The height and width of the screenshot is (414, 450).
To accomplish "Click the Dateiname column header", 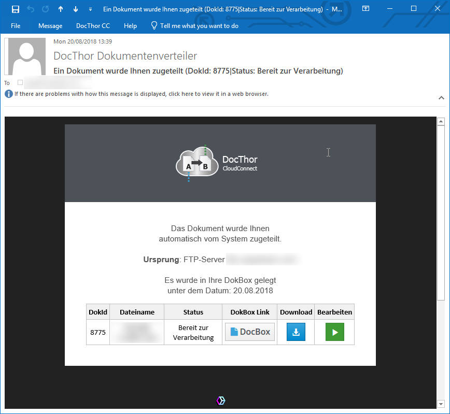I will pos(137,312).
